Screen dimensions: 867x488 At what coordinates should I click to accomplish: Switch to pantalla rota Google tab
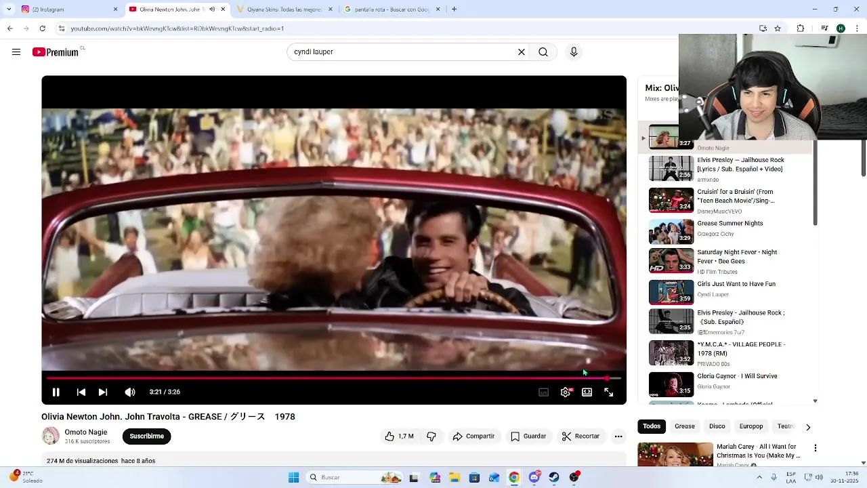coord(392,9)
